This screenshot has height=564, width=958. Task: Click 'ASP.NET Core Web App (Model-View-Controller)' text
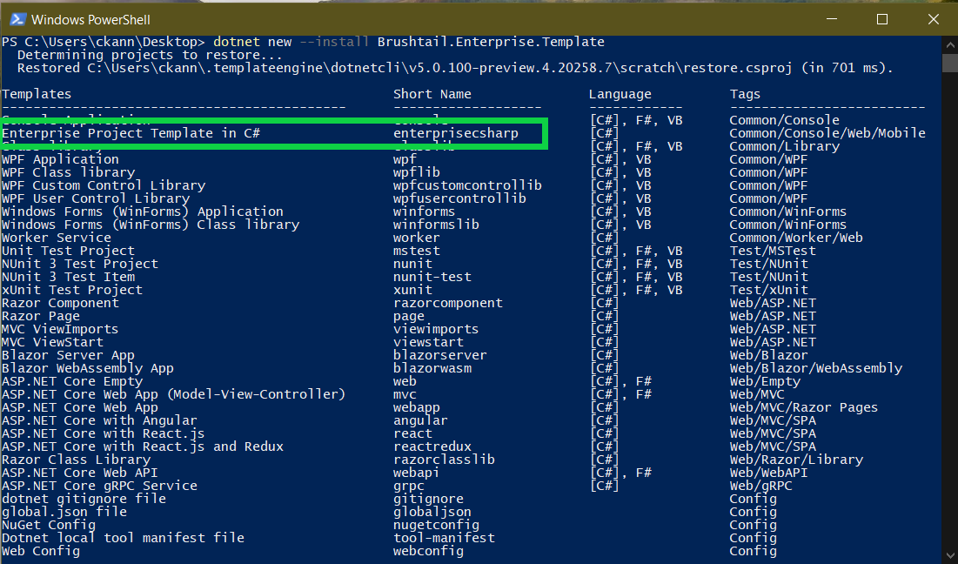pyautogui.click(x=173, y=395)
